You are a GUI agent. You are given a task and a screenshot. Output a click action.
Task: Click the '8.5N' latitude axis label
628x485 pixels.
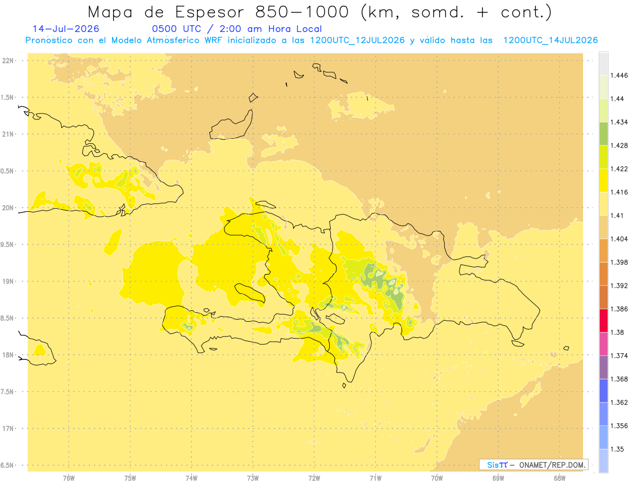tap(8, 318)
